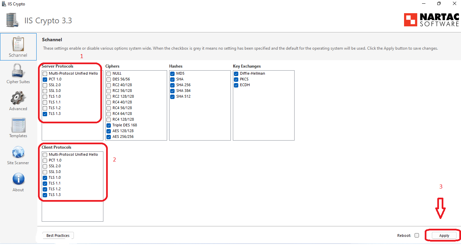Open the Site Scanner globe icon

18,152
